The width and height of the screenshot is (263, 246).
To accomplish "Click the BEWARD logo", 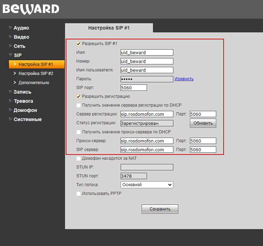I will click(31, 9).
